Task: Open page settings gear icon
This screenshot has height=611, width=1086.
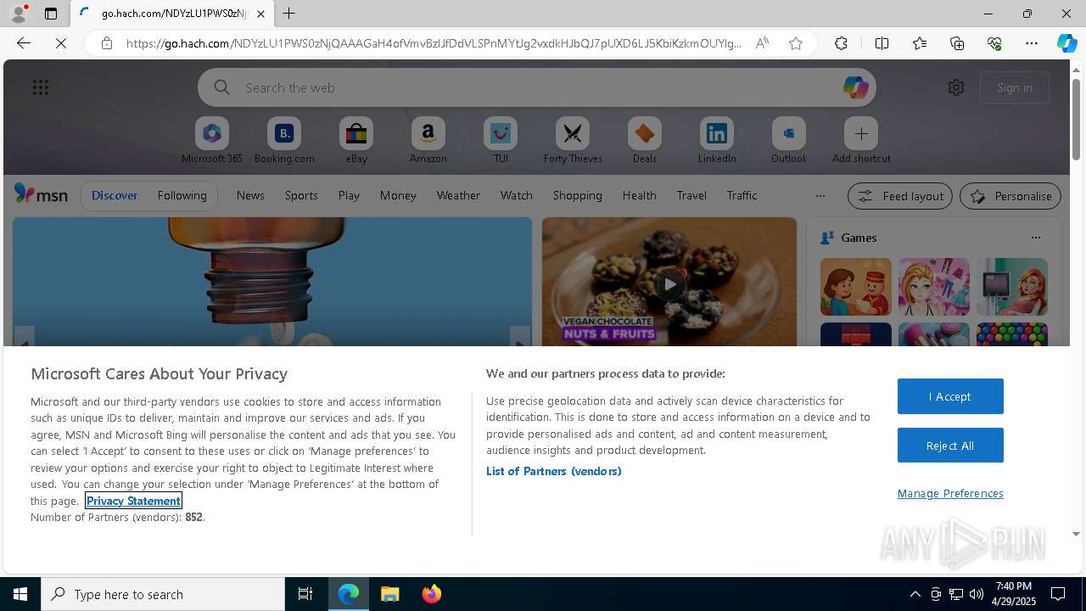Action: tap(956, 87)
